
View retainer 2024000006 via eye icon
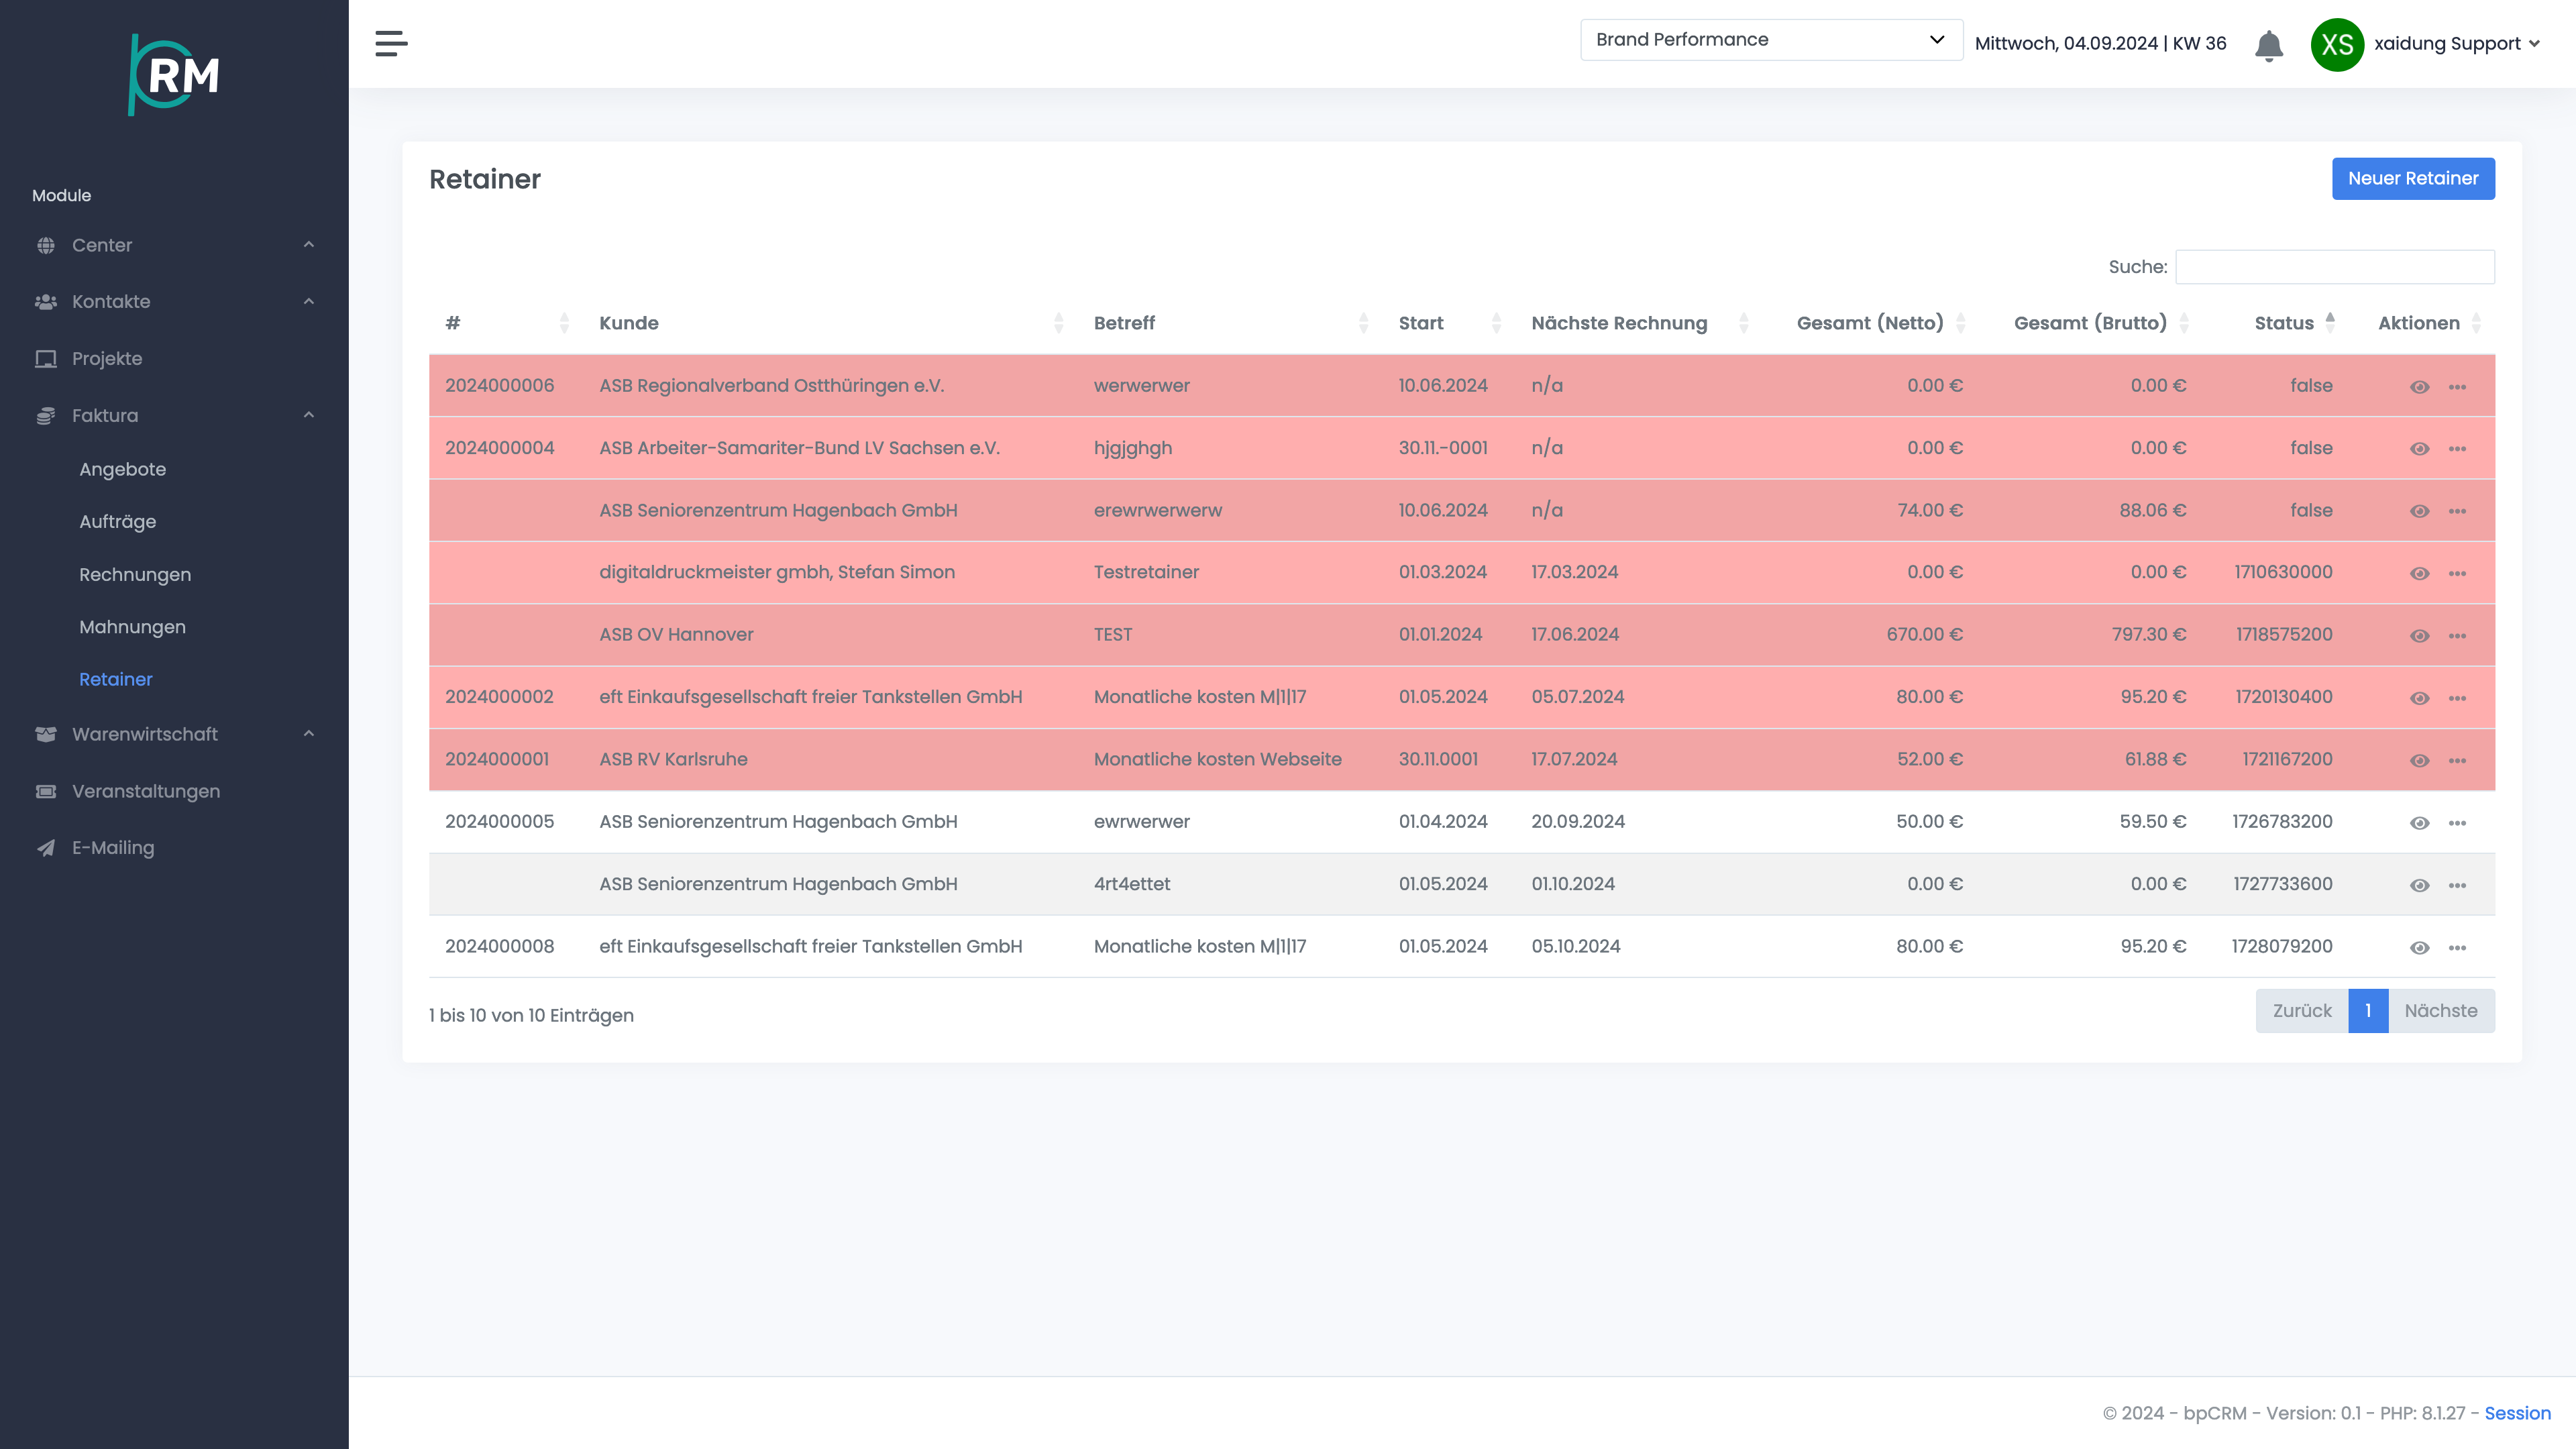point(2419,386)
